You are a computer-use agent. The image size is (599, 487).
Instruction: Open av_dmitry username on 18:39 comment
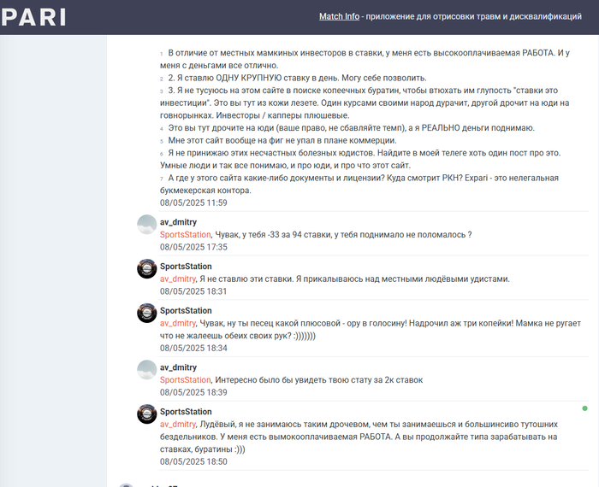tap(178, 367)
